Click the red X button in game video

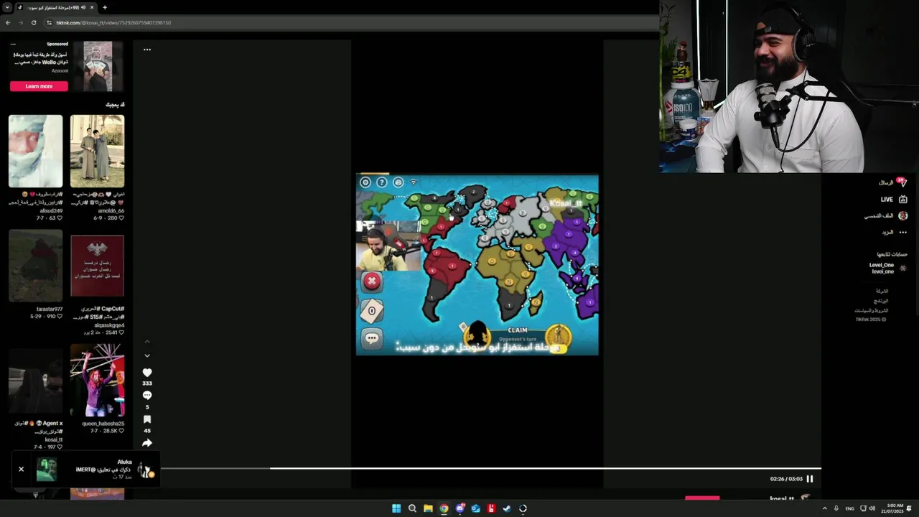point(372,281)
